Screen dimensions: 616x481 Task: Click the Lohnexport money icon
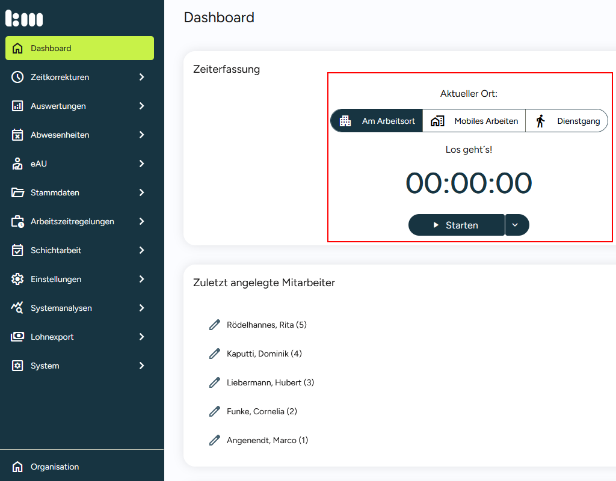coord(17,337)
